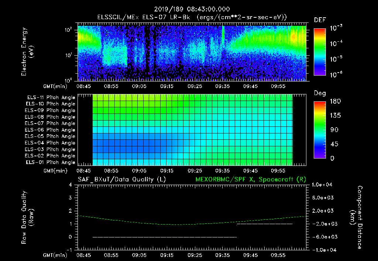Select the plot title date 2019/189 08:43:00.000

tap(192, 9)
